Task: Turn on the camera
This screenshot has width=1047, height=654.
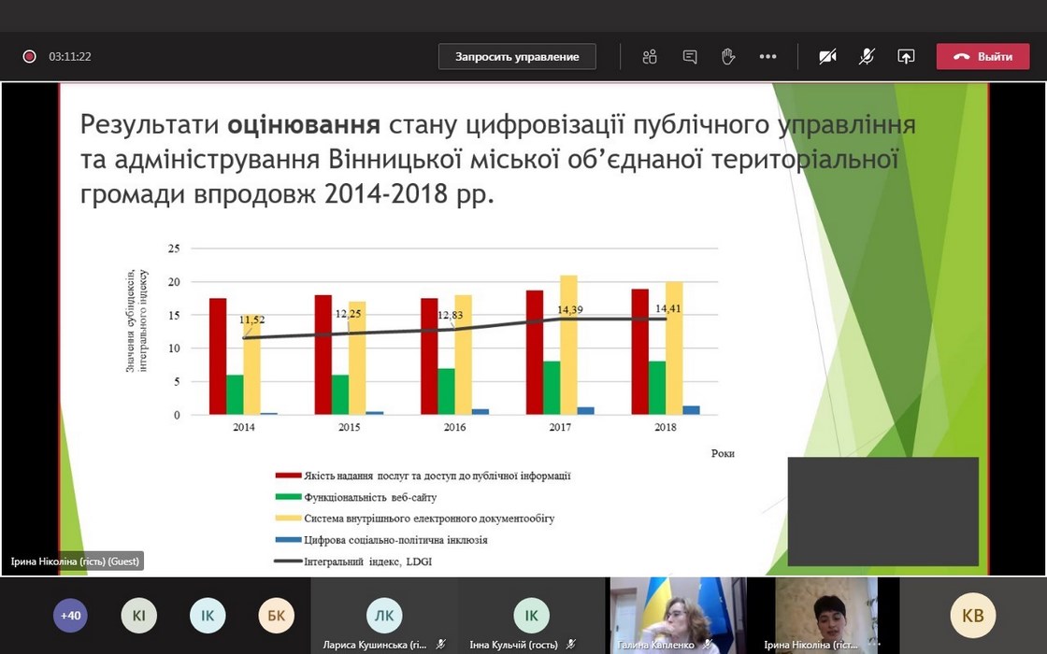Action: click(x=827, y=57)
